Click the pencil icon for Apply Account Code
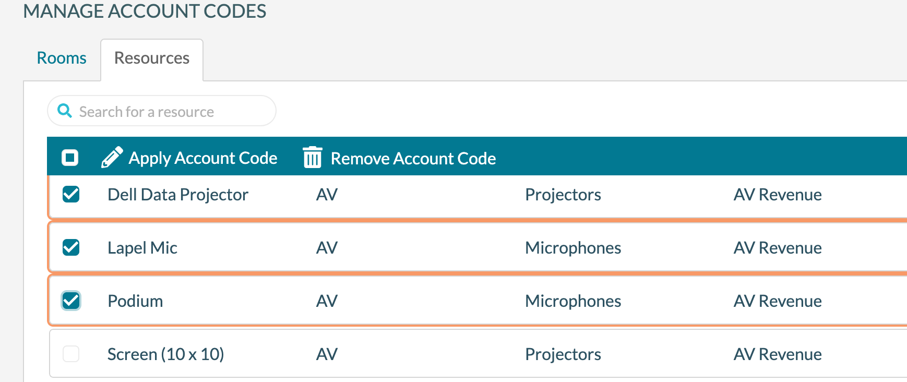The height and width of the screenshot is (382, 907). (x=112, y=157)
